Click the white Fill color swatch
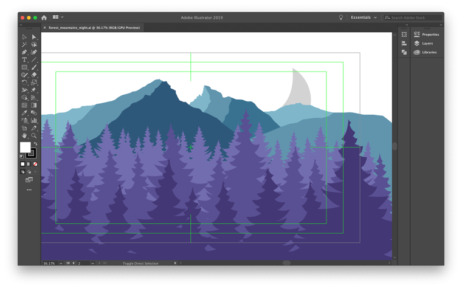Viewport: 462px width, 289px height. point(25,147)
